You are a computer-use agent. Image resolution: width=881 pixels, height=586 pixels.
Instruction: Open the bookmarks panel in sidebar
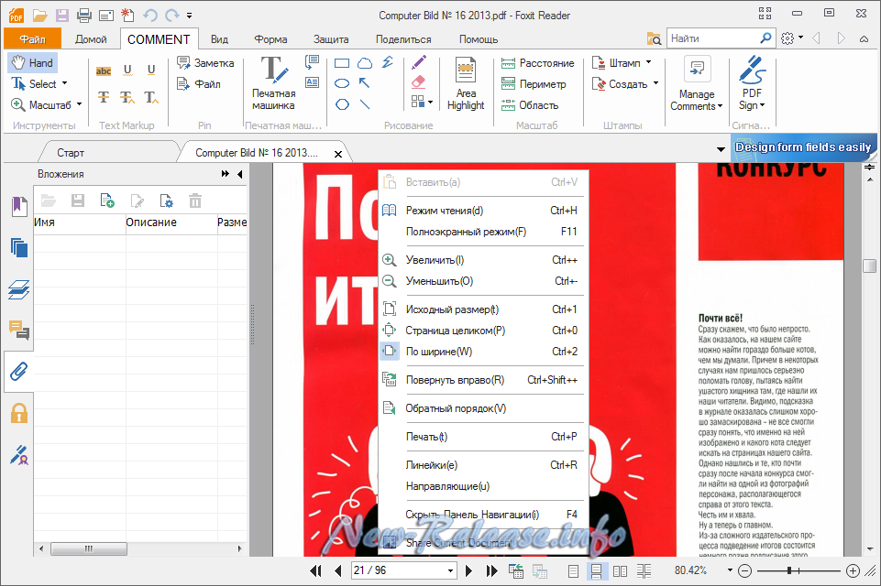click(19, 206)
